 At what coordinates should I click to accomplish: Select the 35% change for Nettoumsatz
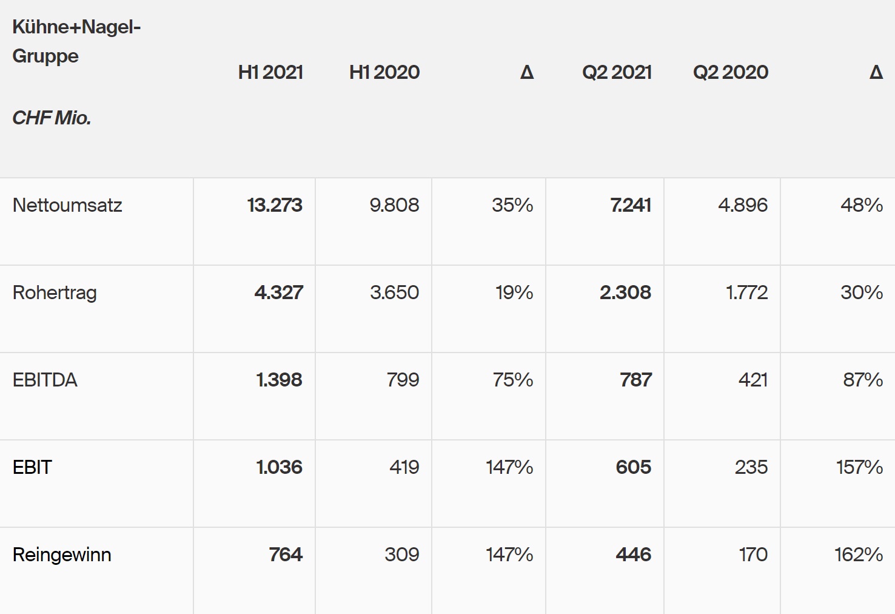tap(512, 205)
